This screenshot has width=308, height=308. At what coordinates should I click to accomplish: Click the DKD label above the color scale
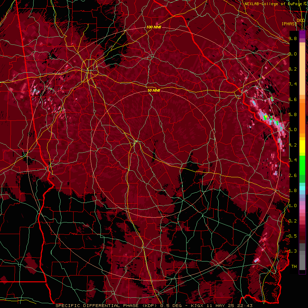301,21
